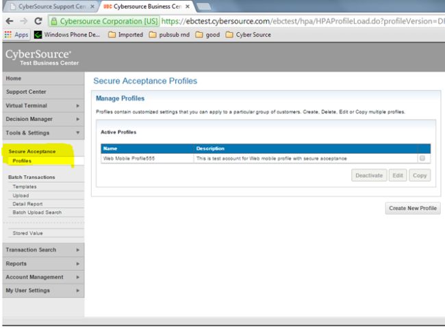The width and height of the screenshot is (445, 329).
Task: Expand the My User Settings menu arrow
Action: tap(78, 291)
